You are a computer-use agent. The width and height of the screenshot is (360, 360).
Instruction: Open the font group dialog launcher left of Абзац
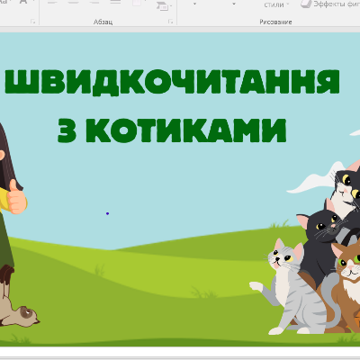33,22
